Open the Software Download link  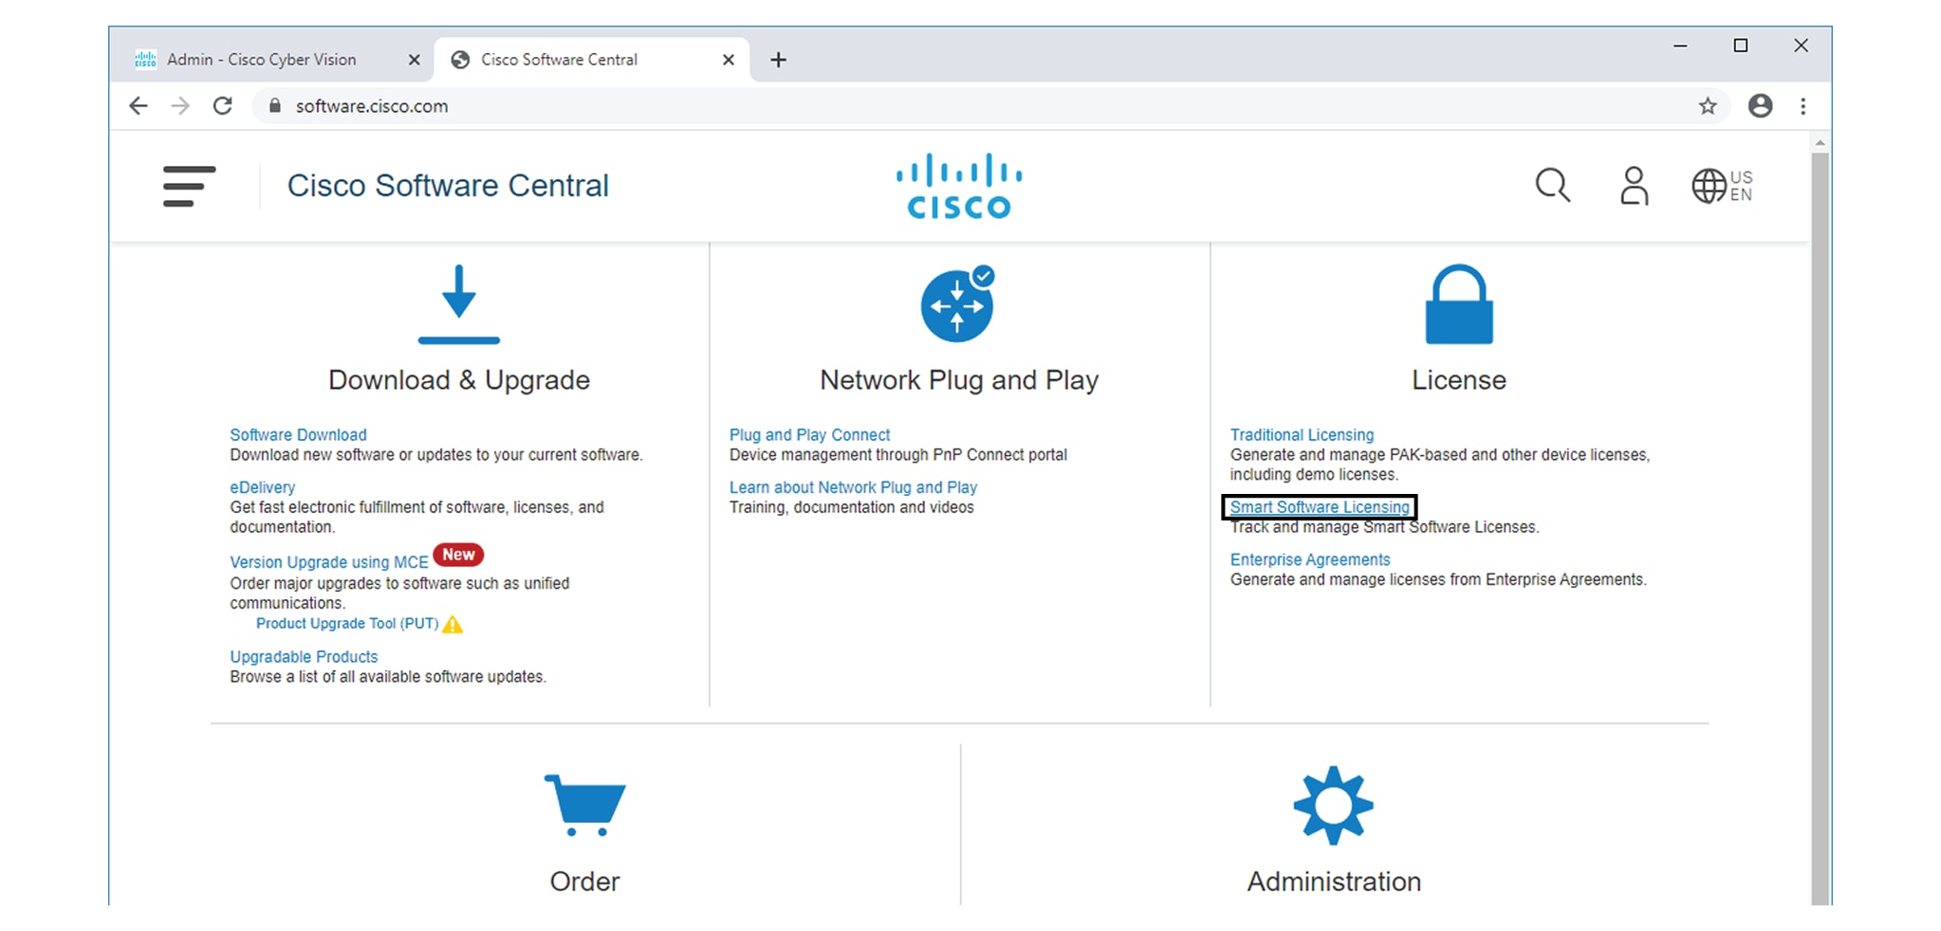[298, 435]
